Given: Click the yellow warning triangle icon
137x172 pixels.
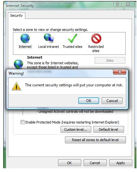Looking at the screenshot, I should 16,86.
